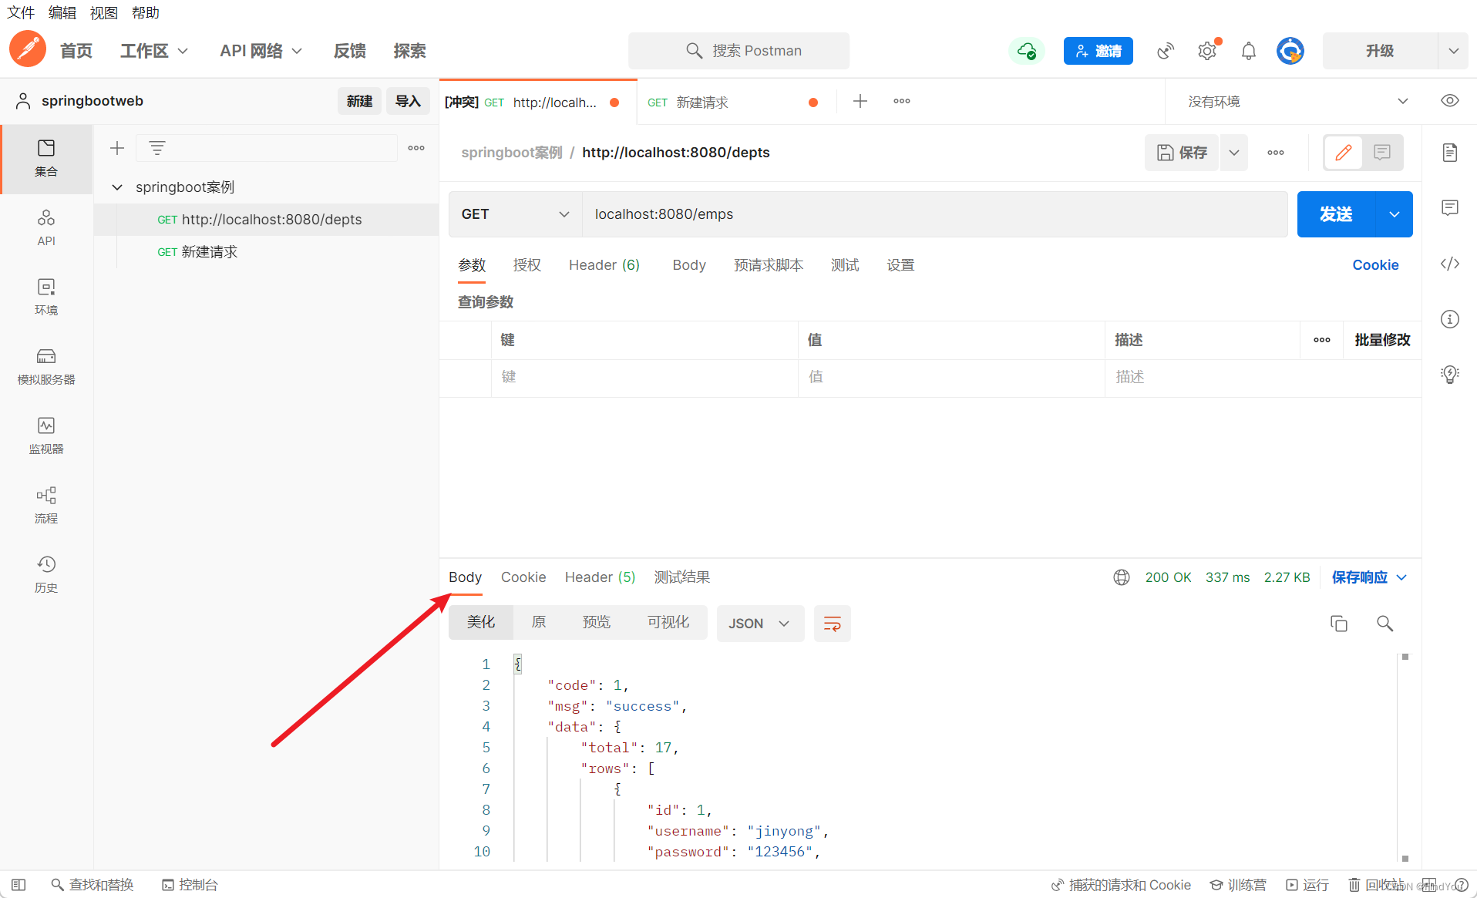Click the network globe icon

(x=1122, y=577)
